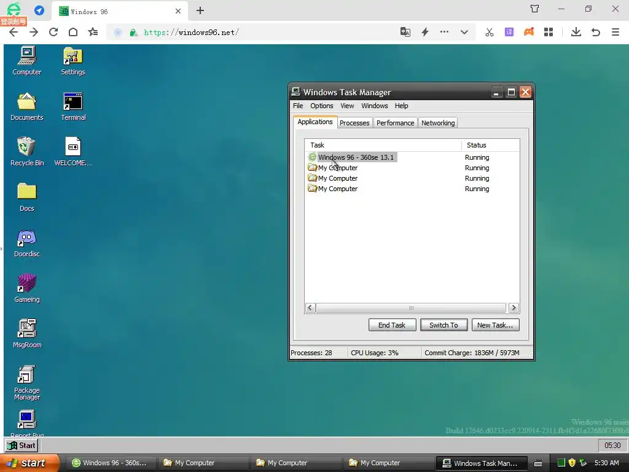Select Windows Task Man... taskbar button
The height and width of the screenshot is (472, 629).
[480, 463]
